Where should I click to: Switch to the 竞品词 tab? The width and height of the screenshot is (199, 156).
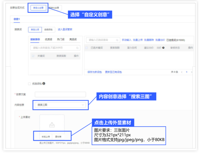pyautogui.click(x=73, y=39)
